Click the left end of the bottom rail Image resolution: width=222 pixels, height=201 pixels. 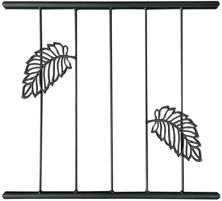5,196
